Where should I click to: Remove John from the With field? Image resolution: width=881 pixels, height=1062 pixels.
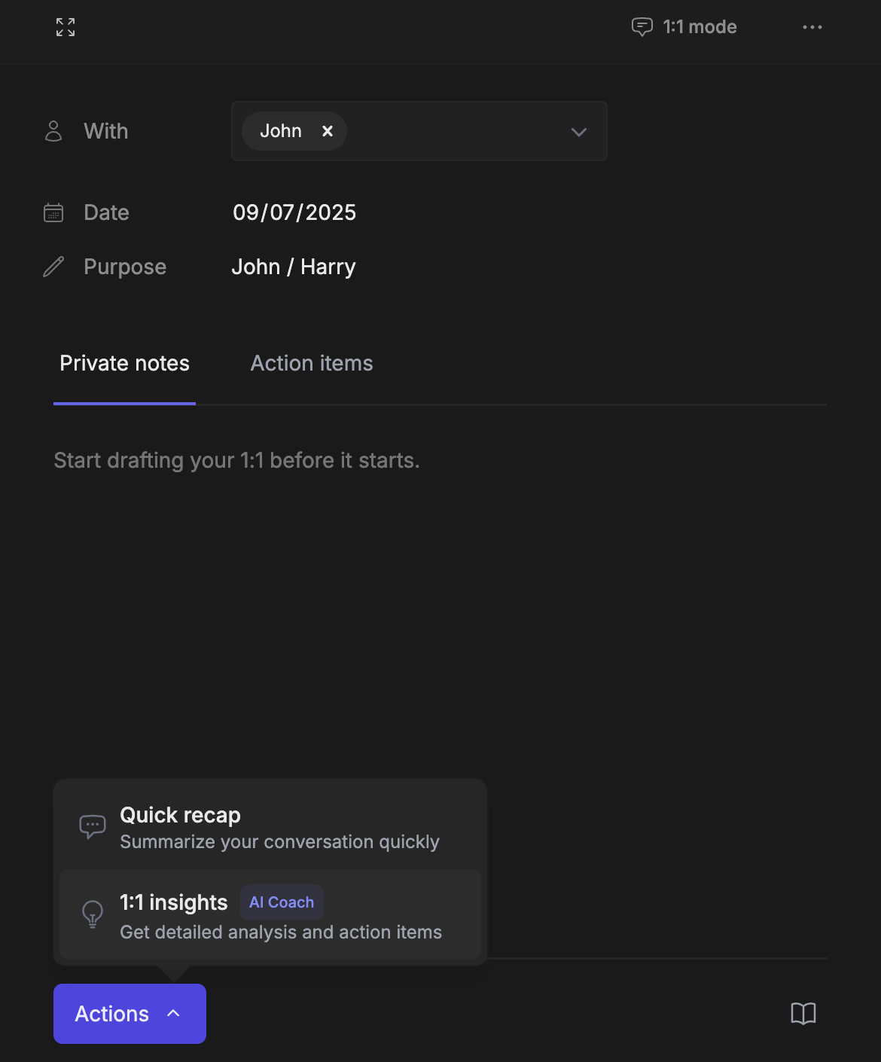pos(328,131)
